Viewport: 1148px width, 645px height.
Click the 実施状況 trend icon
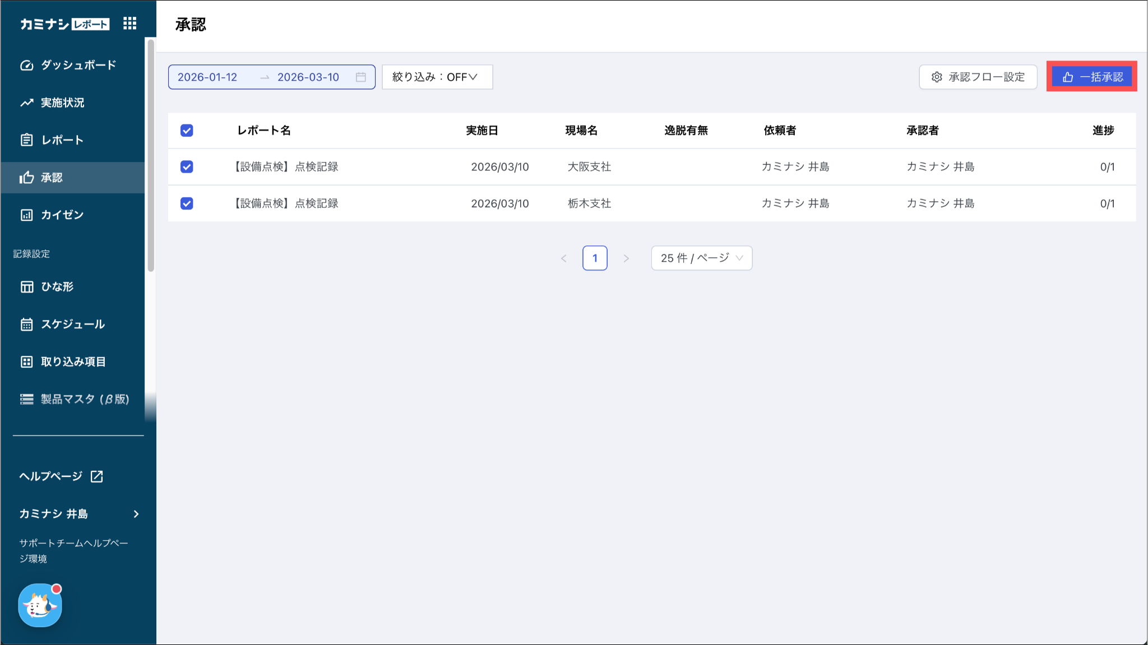click(26, 103)
